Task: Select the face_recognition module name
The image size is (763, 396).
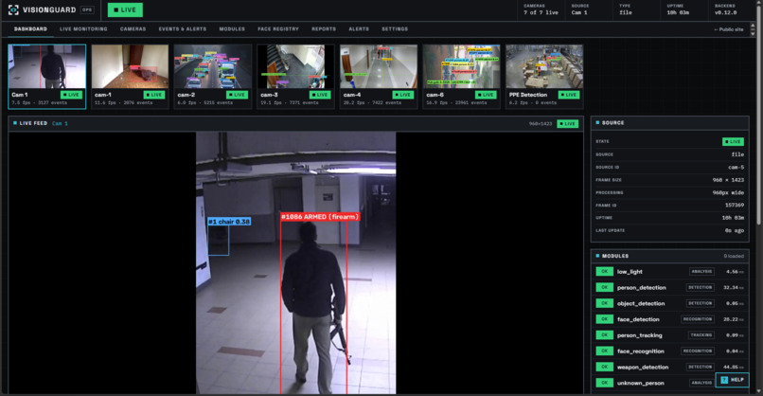Action: [640, 351]
